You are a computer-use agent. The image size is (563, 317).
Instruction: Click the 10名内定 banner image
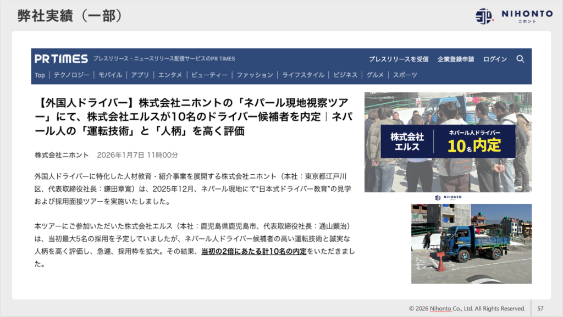pyautogui.click(x=448, y=142)
